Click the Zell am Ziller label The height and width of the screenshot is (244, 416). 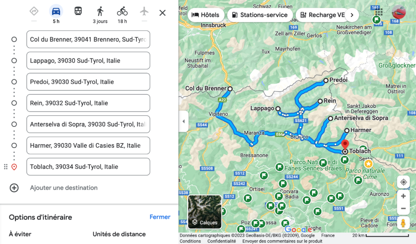click(x=290, y=34)
